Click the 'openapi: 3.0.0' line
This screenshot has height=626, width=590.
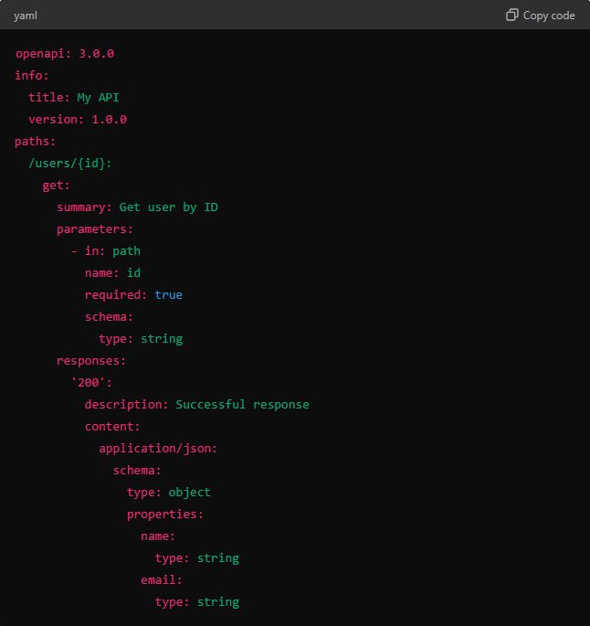click(65, 54)
